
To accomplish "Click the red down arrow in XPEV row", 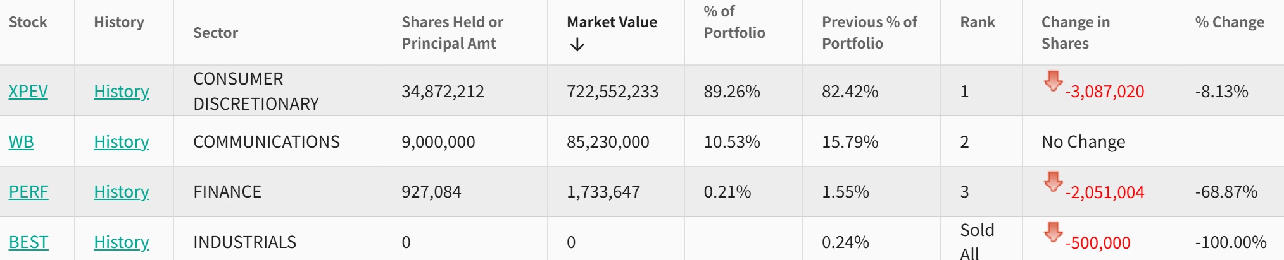I will [1053, 81].
